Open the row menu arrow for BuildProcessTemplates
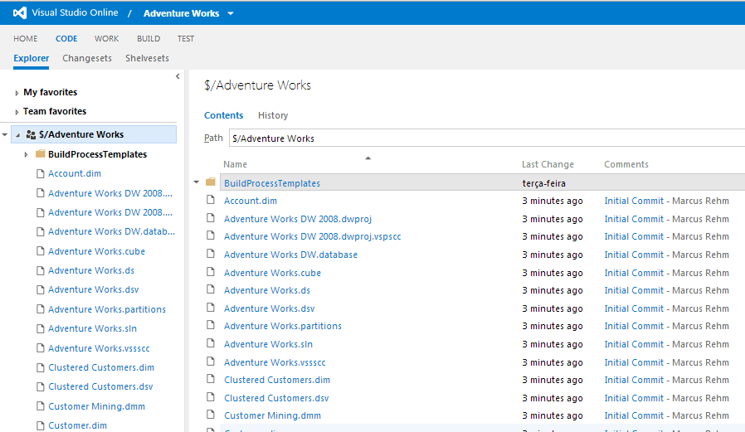Screen dimensions: 745x432 coord(197,182)
